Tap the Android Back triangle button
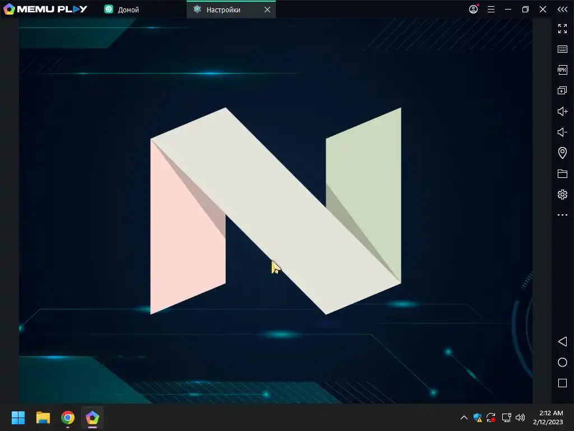Image resolution: width=574 pixels, height=431 pixels. (562, 342)
